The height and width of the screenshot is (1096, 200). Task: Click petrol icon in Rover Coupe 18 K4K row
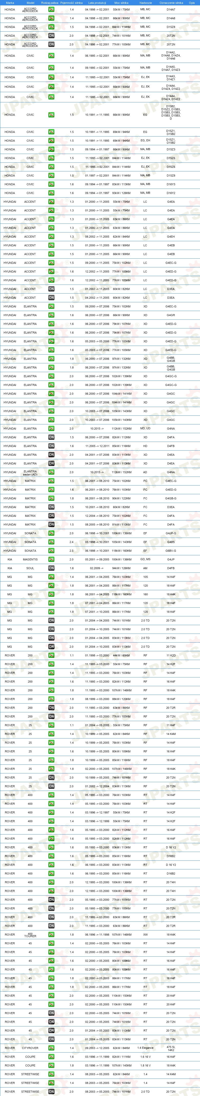[51, 1065]
